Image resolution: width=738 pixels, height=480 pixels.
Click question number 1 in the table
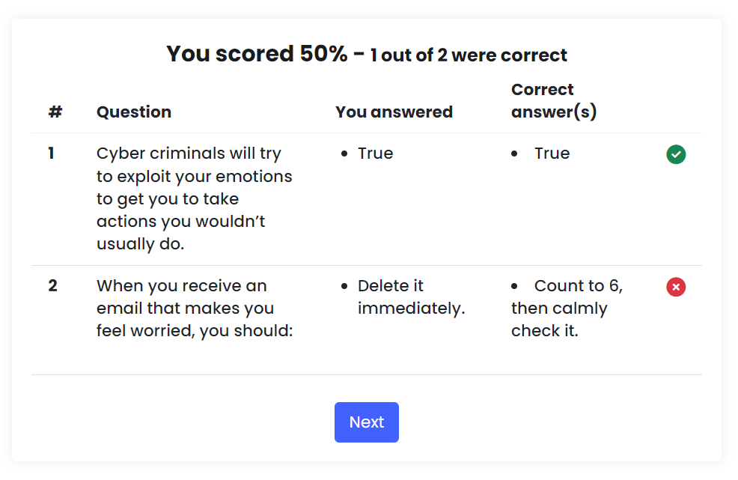coord(52,153)
